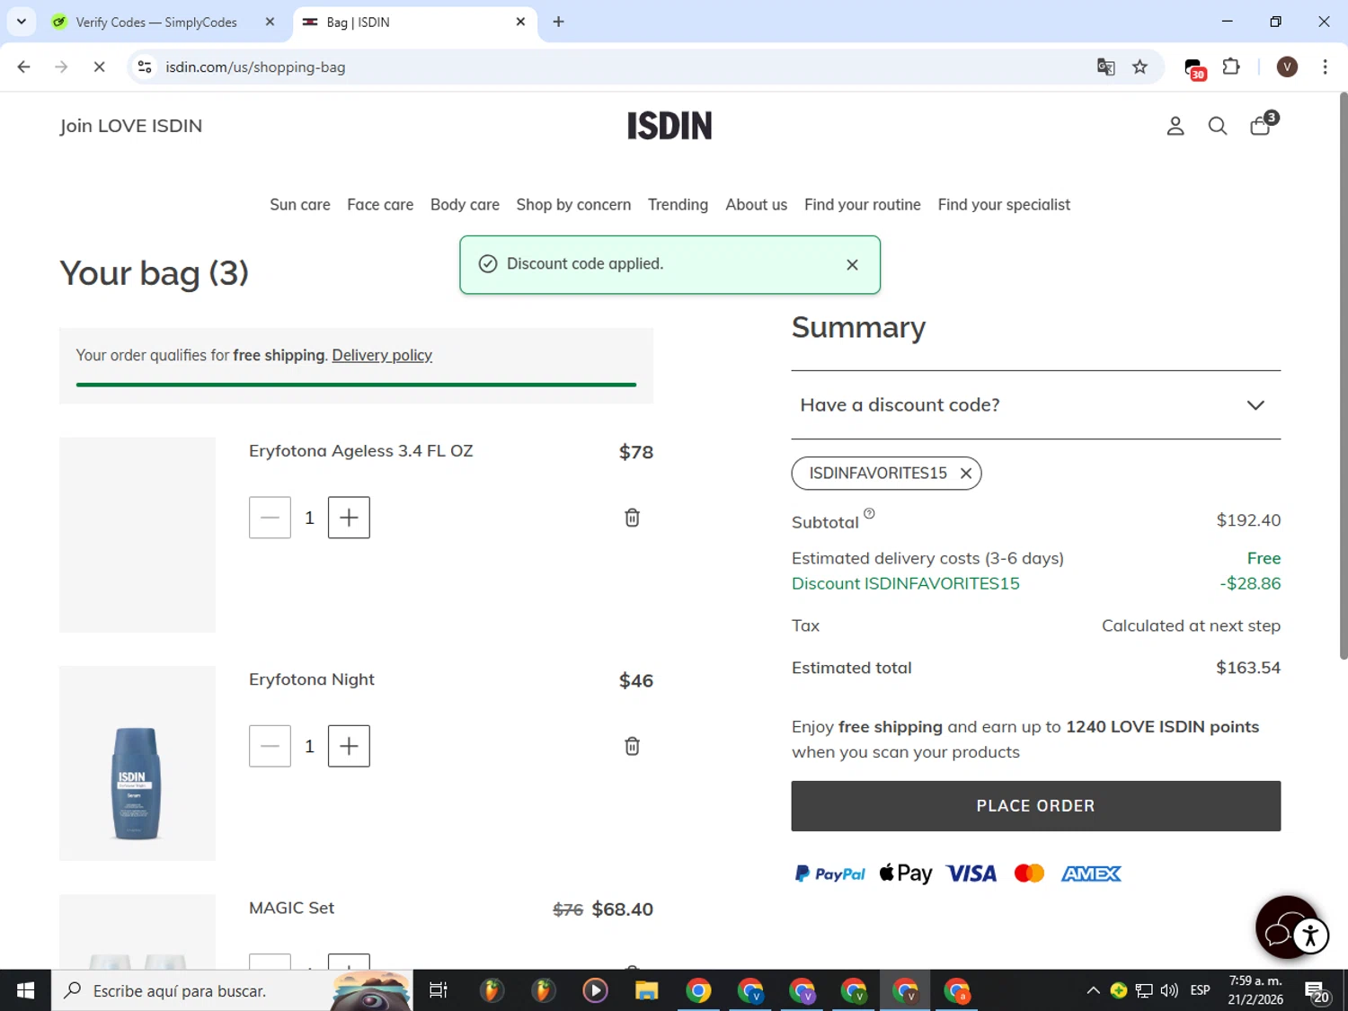The image size is (1348, 1011).
Task: Click the PLACE ORDER button
Action: [x=1035, y=806]
